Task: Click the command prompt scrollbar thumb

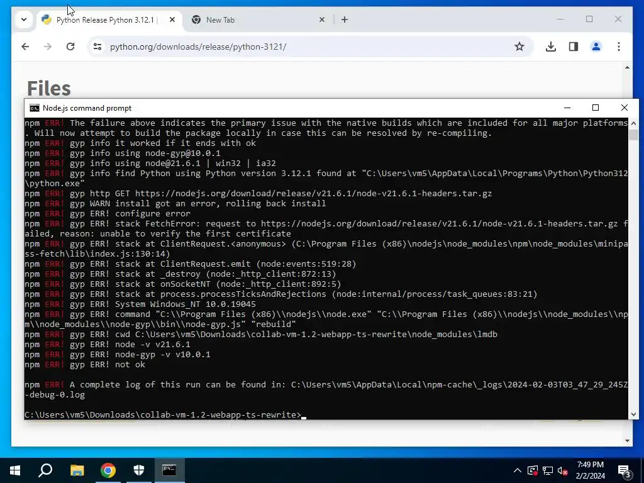Action: click(x=633, y=135)
